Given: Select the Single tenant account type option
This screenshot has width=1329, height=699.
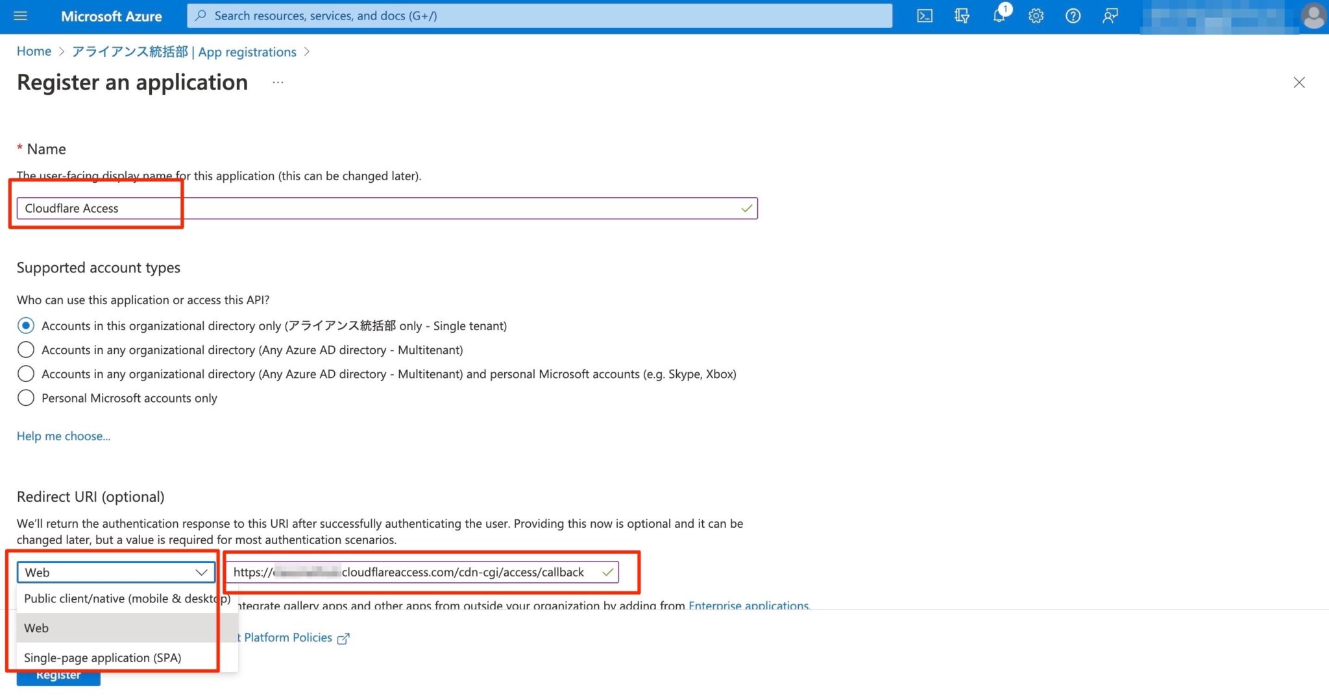Looking at the screenshot, I should (26, 326).
